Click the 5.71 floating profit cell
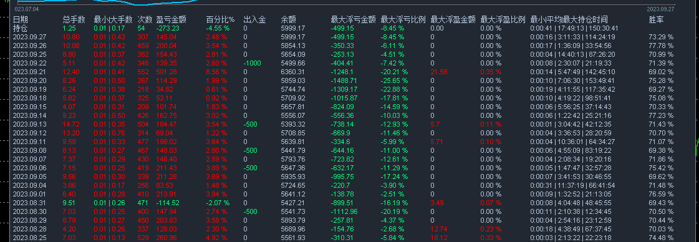699x242 pixels. tap(437, 142)
